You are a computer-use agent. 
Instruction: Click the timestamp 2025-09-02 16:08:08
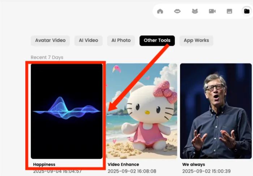(132, 171)
